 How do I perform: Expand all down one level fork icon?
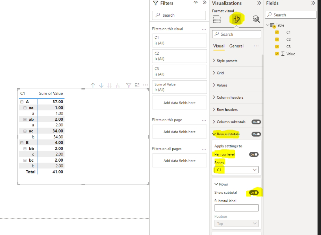(118, 85)
